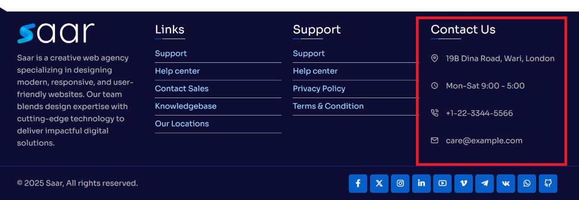The width and height of the screenshot is (579, 200).
Task: Click the Saar logo
Action: pos(56,33)
